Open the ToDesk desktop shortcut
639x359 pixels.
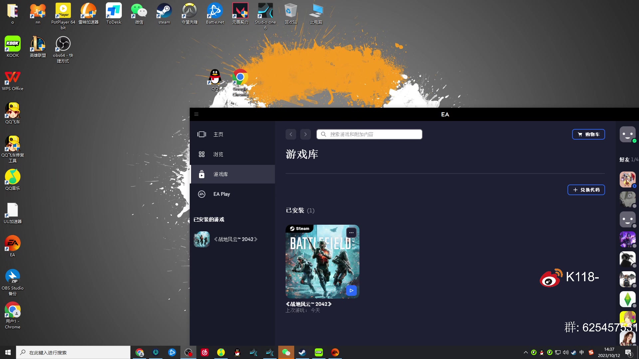[114, 14]
